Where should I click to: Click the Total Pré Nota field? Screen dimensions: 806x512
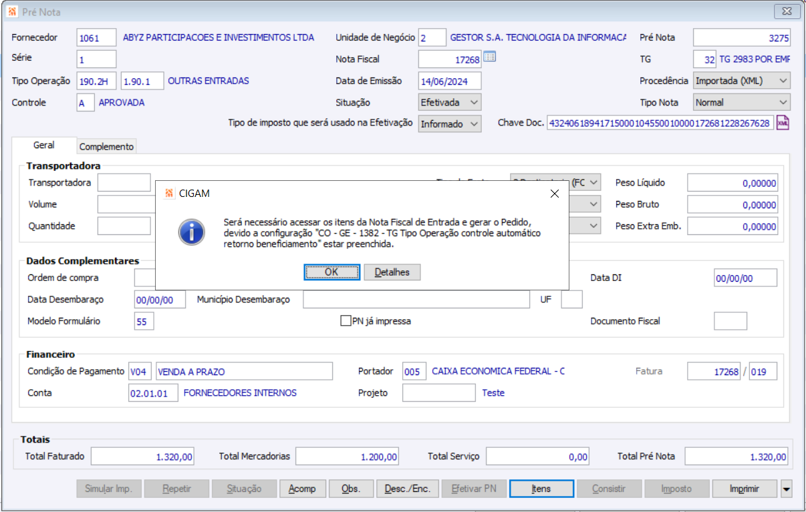pos(736,457)
